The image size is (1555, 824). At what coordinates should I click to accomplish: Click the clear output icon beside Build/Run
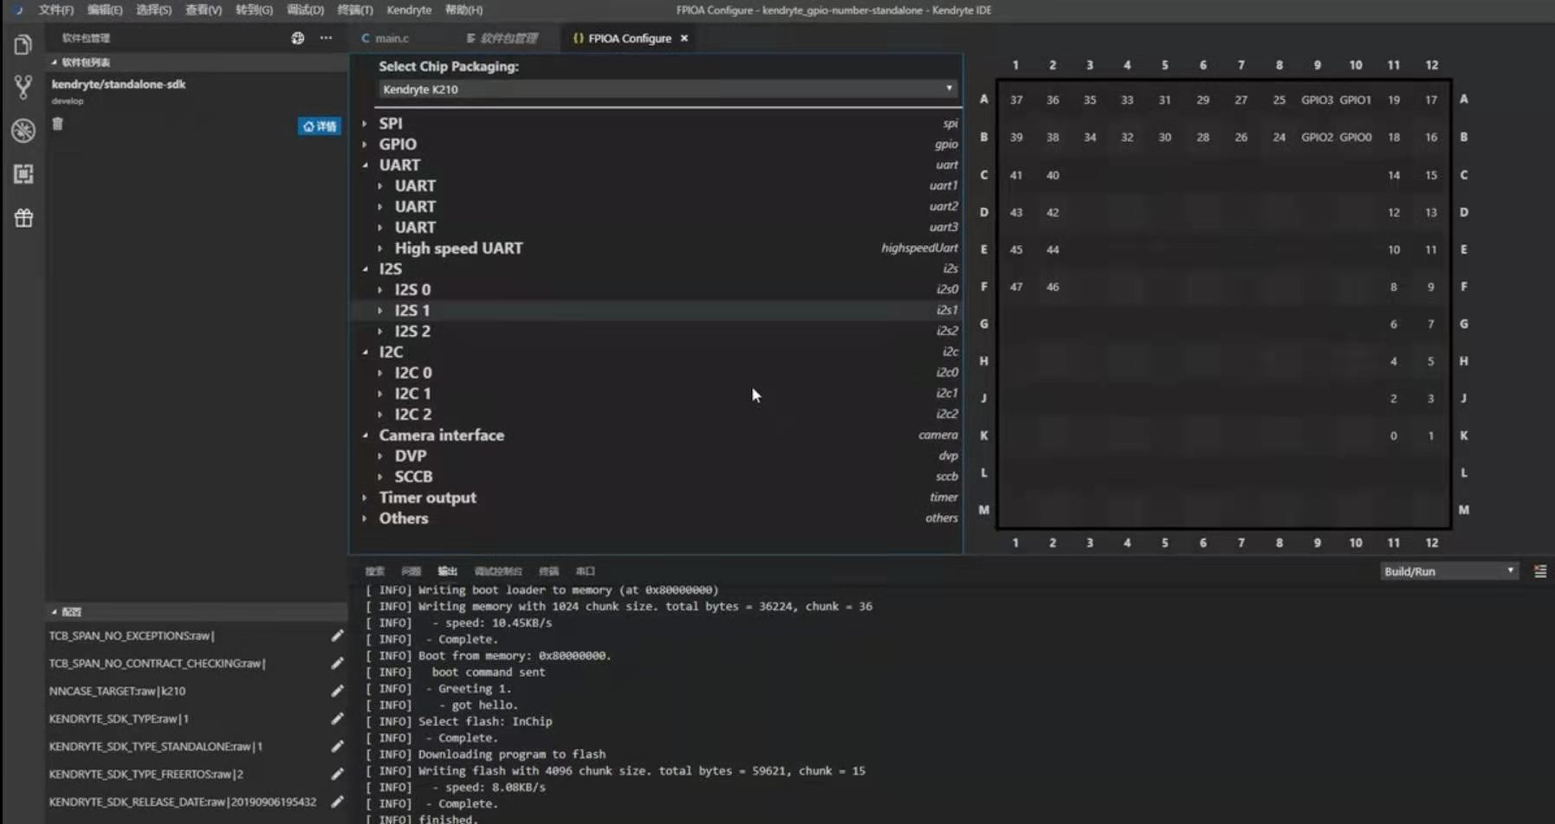[1540, 571]
